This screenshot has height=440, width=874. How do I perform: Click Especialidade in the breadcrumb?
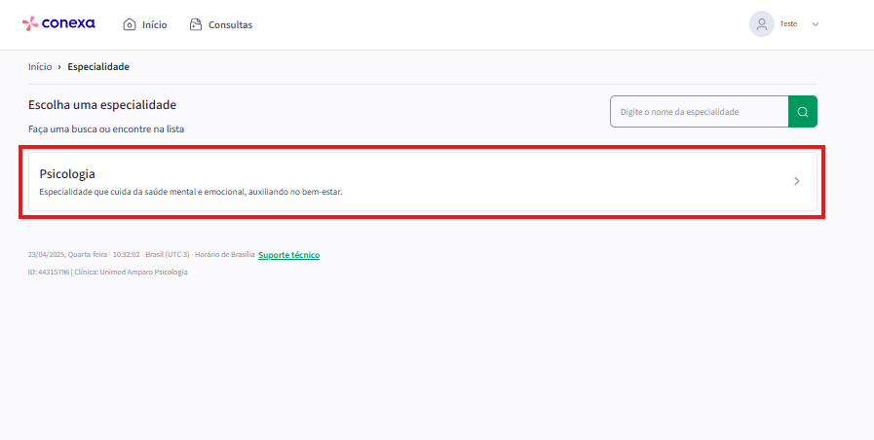point(98,67)
